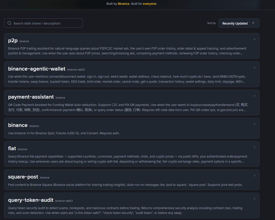The width and height of the screenshot is (275, 220).
Task: Open the binance-agentic-wallet skill title
Action: point(37,69)
